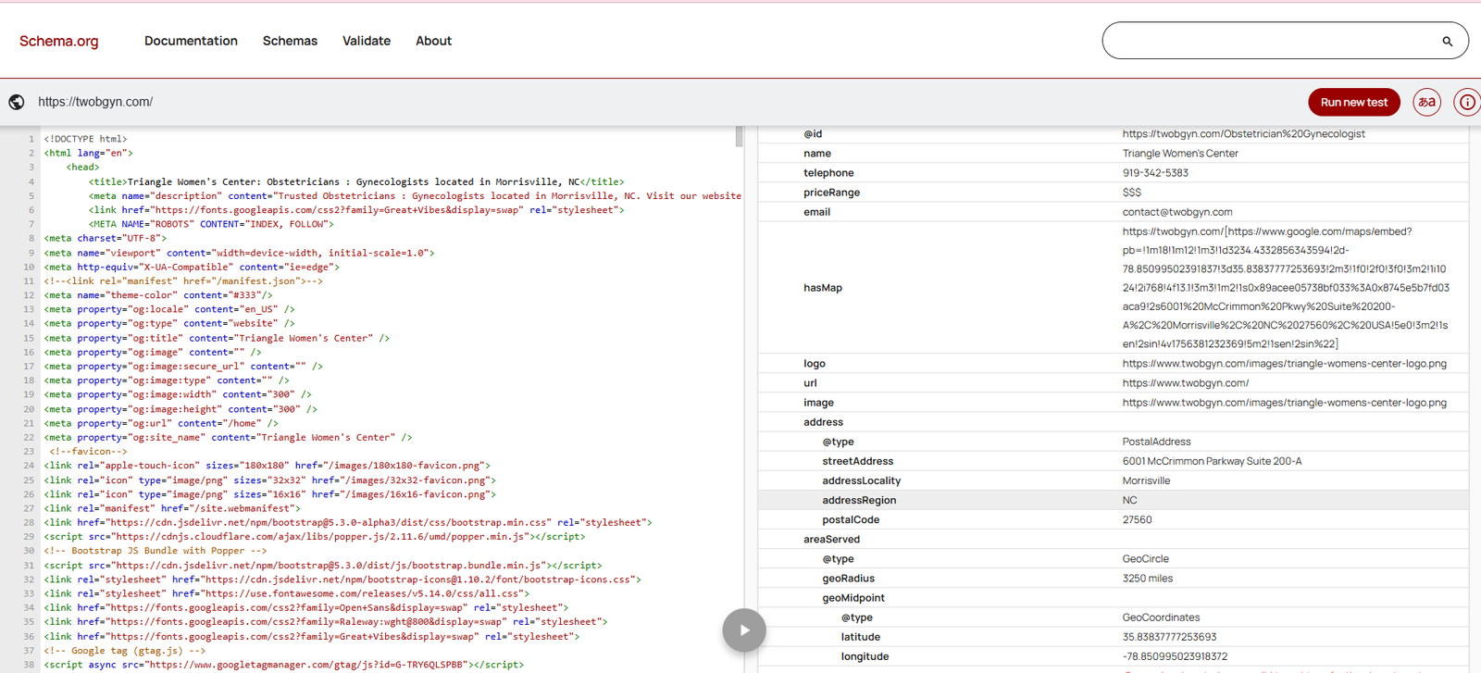The height and width of the screenshot is (673, 1481).
Task: Select the addressRegion row
Action: pos(859,500)
